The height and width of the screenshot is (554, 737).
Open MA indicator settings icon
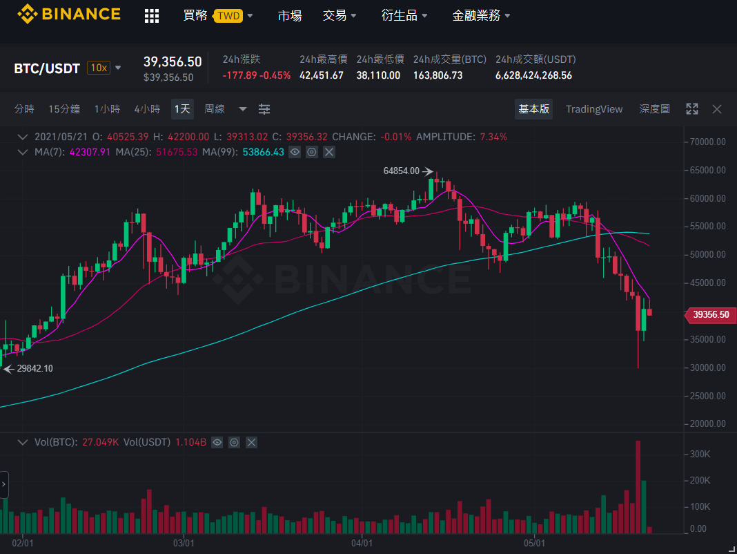(x=312, y=152)
